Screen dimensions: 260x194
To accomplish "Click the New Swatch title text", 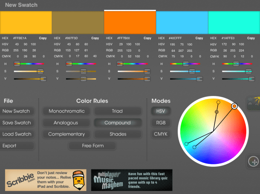I will (21, 5).
